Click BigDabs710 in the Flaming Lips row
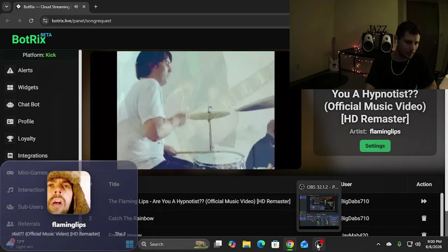448x252 pixels. tap(355, 201)
